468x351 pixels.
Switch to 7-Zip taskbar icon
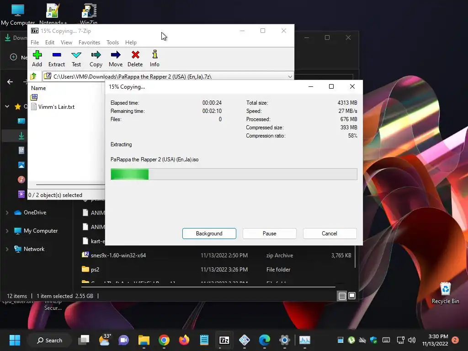(224, 340)
